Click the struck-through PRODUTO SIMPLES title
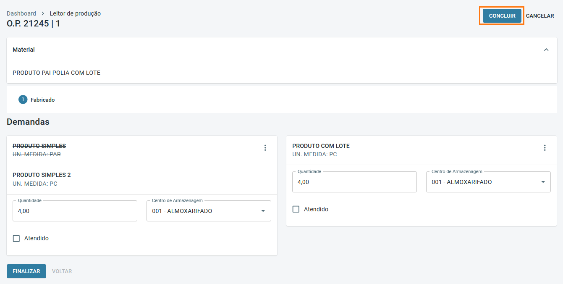 [x=39, y=146]
